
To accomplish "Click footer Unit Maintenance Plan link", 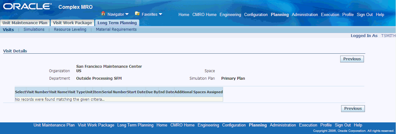I will pyautogui.click(x=54, y=125).
